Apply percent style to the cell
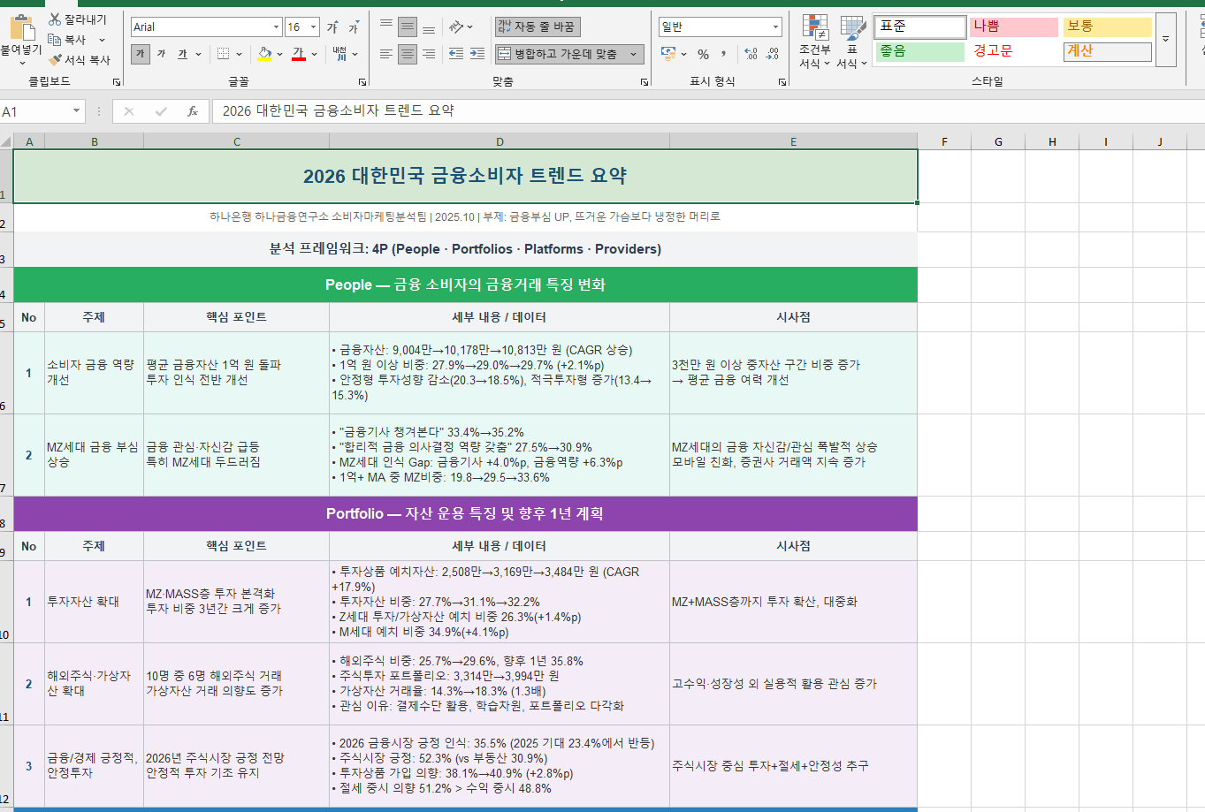The image size is (1205, 812). 703,55
